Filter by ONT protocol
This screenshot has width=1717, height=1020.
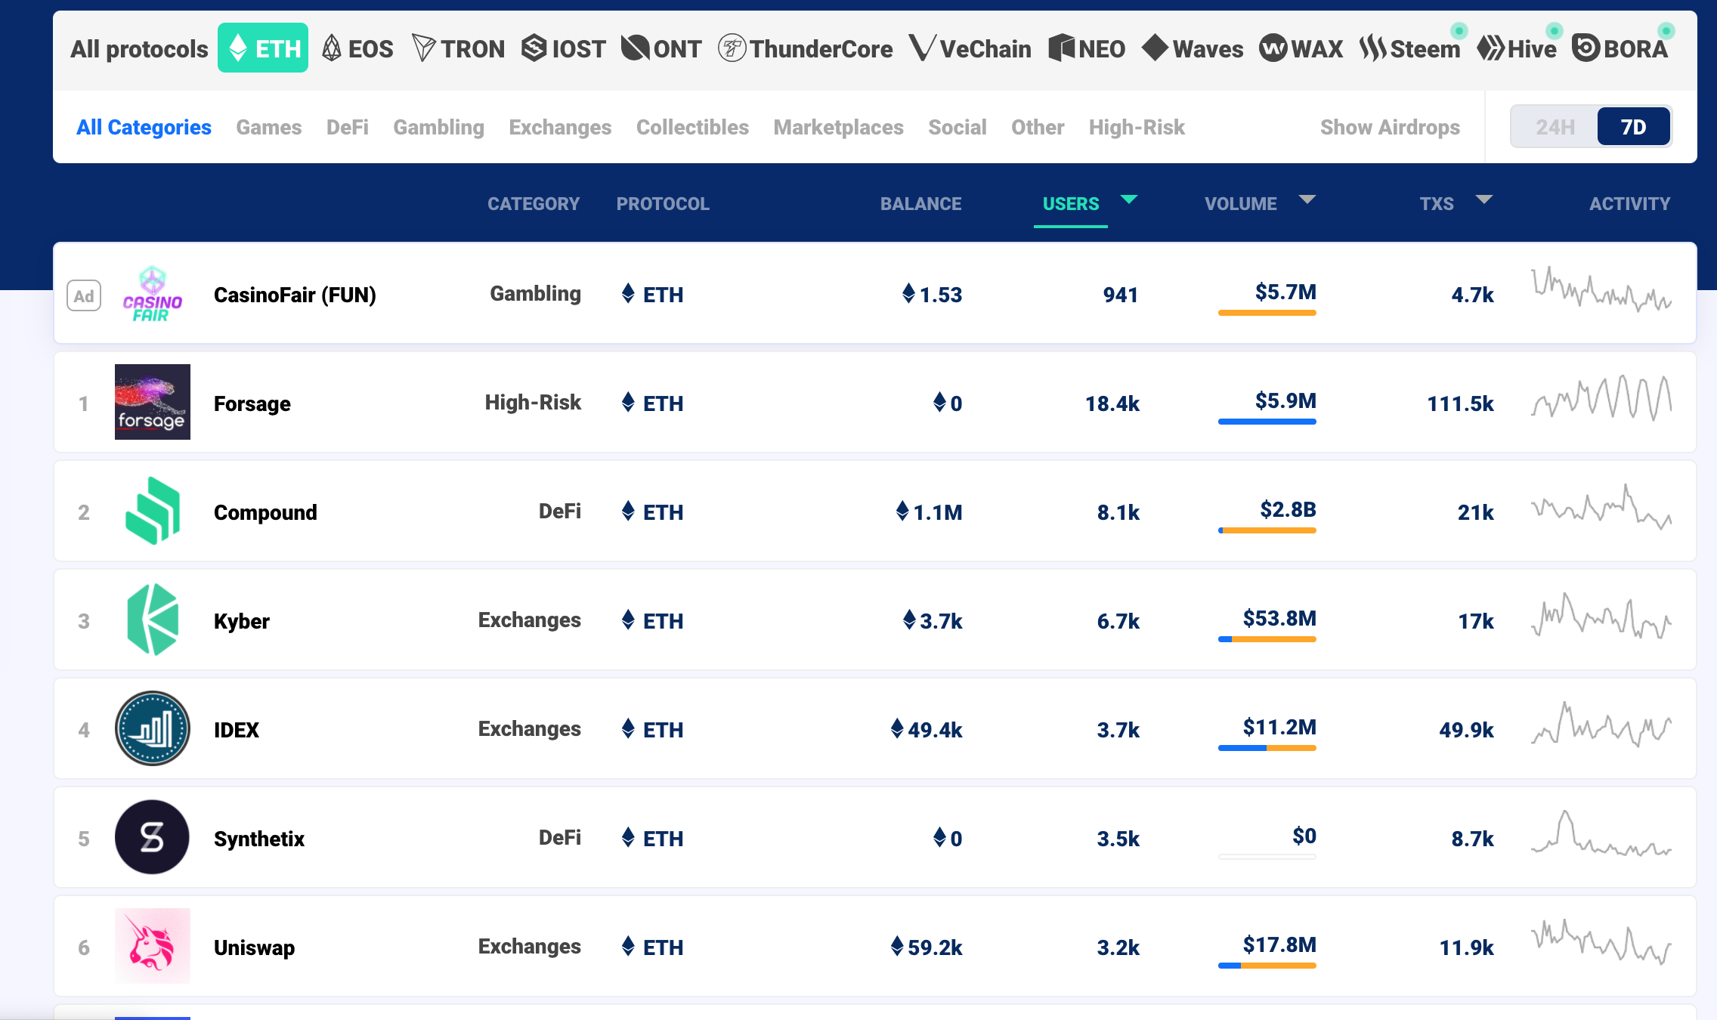pos(661,49)
